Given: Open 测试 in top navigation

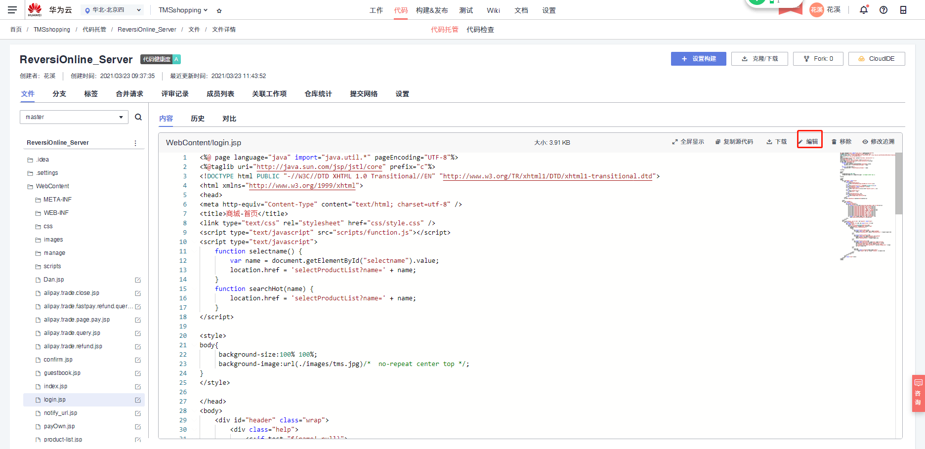Looking at the screenshot, I should coord(466,10).
